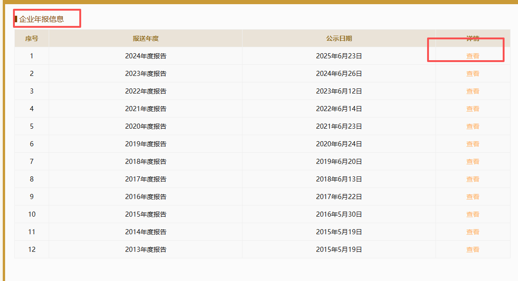This screenshot has width=518, height=281.
Task: Click the date 2019年6月20日
Action: pyautogui.click(x=339, y=162)
